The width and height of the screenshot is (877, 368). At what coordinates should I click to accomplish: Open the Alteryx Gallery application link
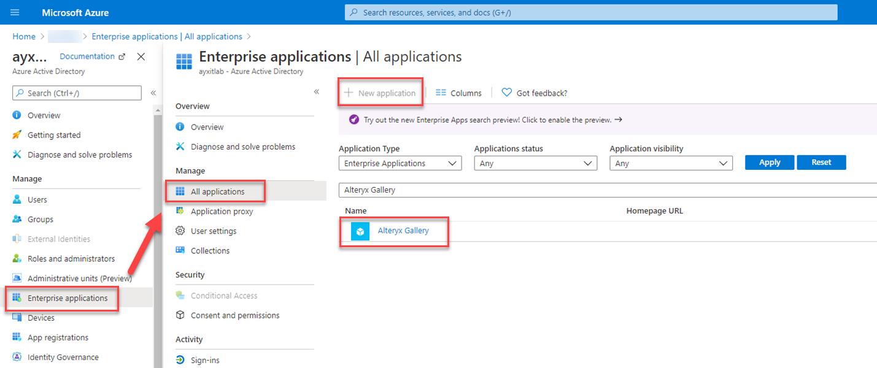[403, 231]
